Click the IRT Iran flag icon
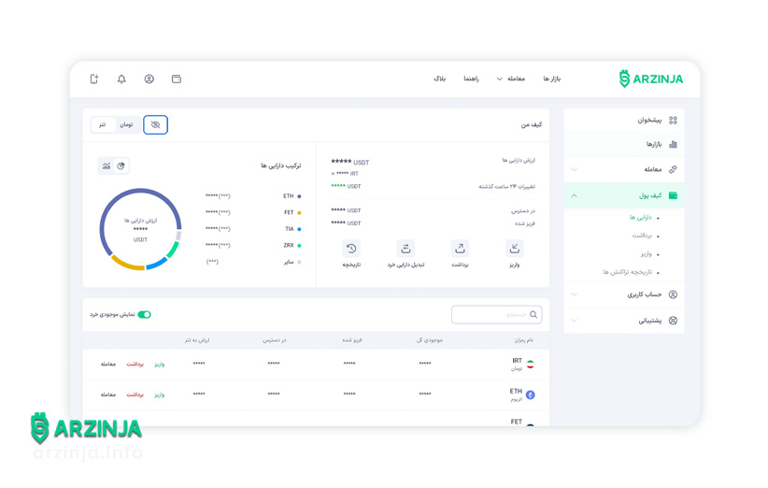This screenshot has height=488, width=768. tap(530, 364)
